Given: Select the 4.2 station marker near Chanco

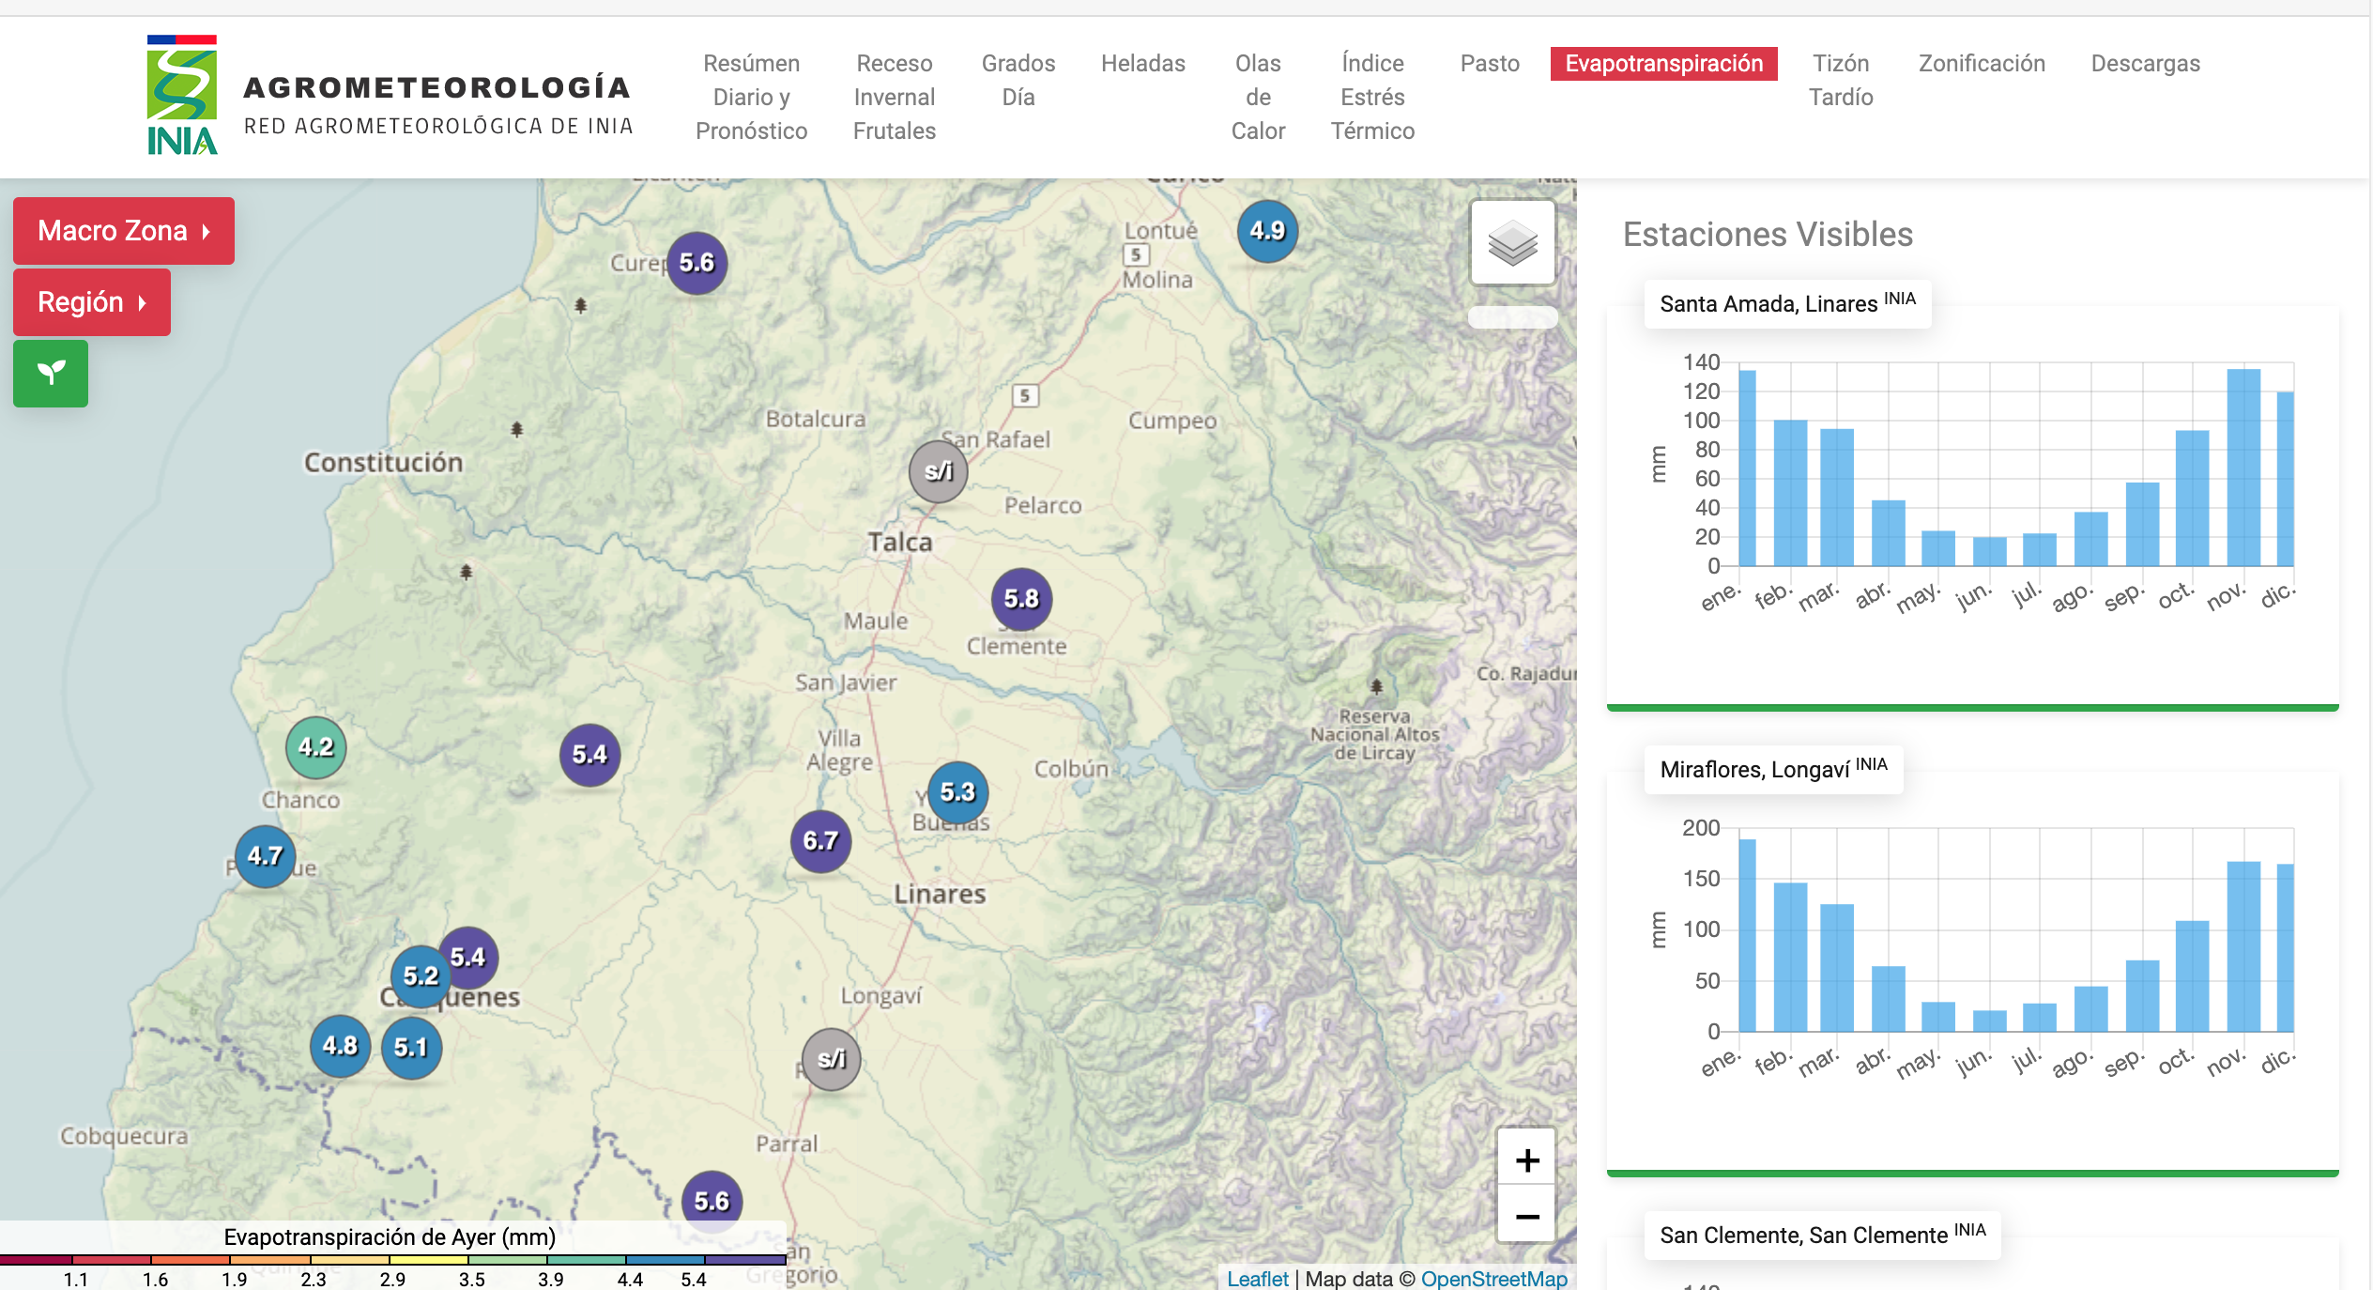Looking at the screenshot, I should pyautogui.click(x=316, y=747).
